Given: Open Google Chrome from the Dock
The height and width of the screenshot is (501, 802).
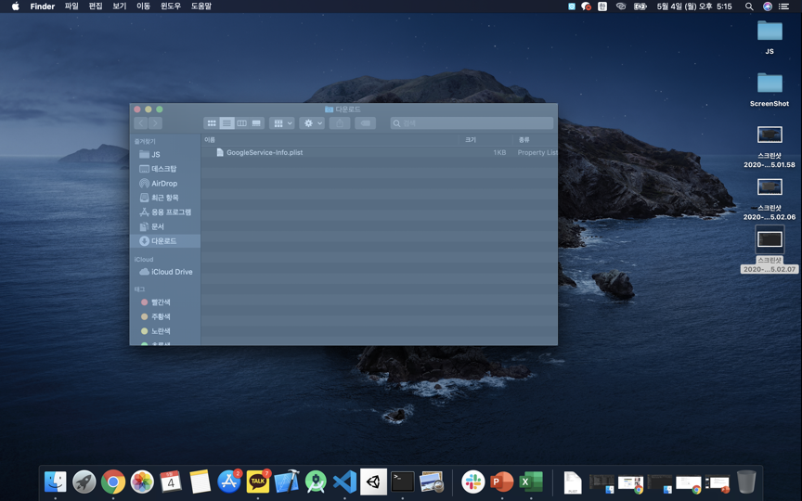Looking at the screenshot, I should tap(113, 482).
